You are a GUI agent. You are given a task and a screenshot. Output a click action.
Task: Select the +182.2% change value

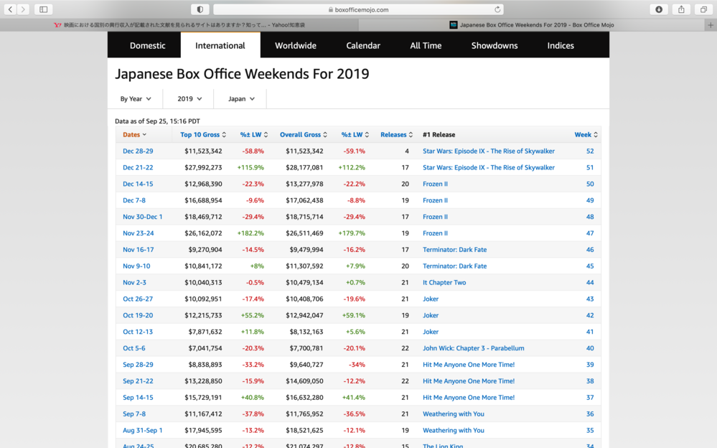(250, 233)
